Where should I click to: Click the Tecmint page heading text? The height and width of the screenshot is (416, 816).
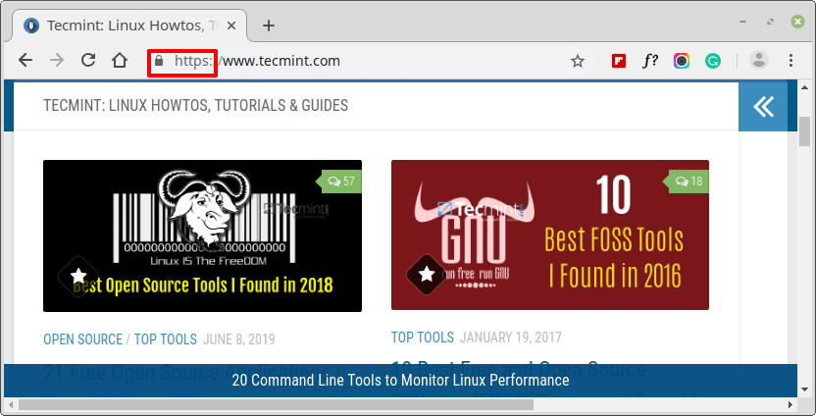(x=196, y=106)
